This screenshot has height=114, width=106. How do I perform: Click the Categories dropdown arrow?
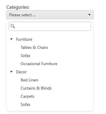(x=89, y=15)
